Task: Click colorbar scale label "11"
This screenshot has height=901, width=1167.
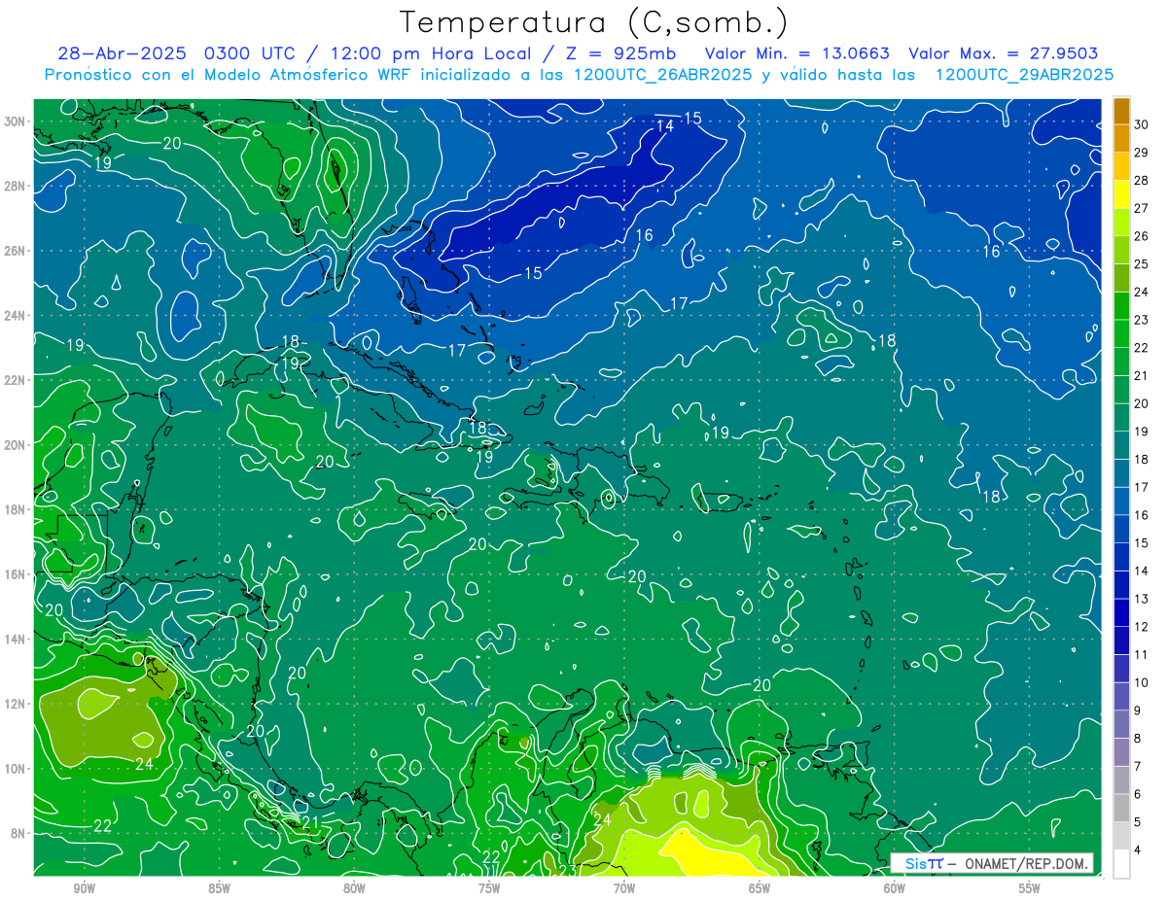Action: [x=1142, y=654]
